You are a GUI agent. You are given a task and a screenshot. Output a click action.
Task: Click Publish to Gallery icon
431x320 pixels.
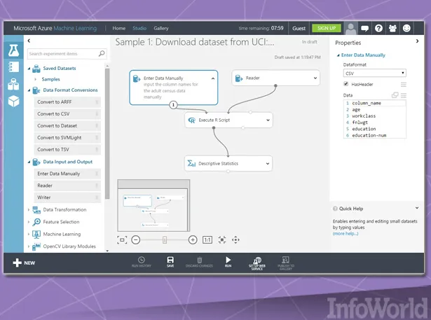pos(286,263)
